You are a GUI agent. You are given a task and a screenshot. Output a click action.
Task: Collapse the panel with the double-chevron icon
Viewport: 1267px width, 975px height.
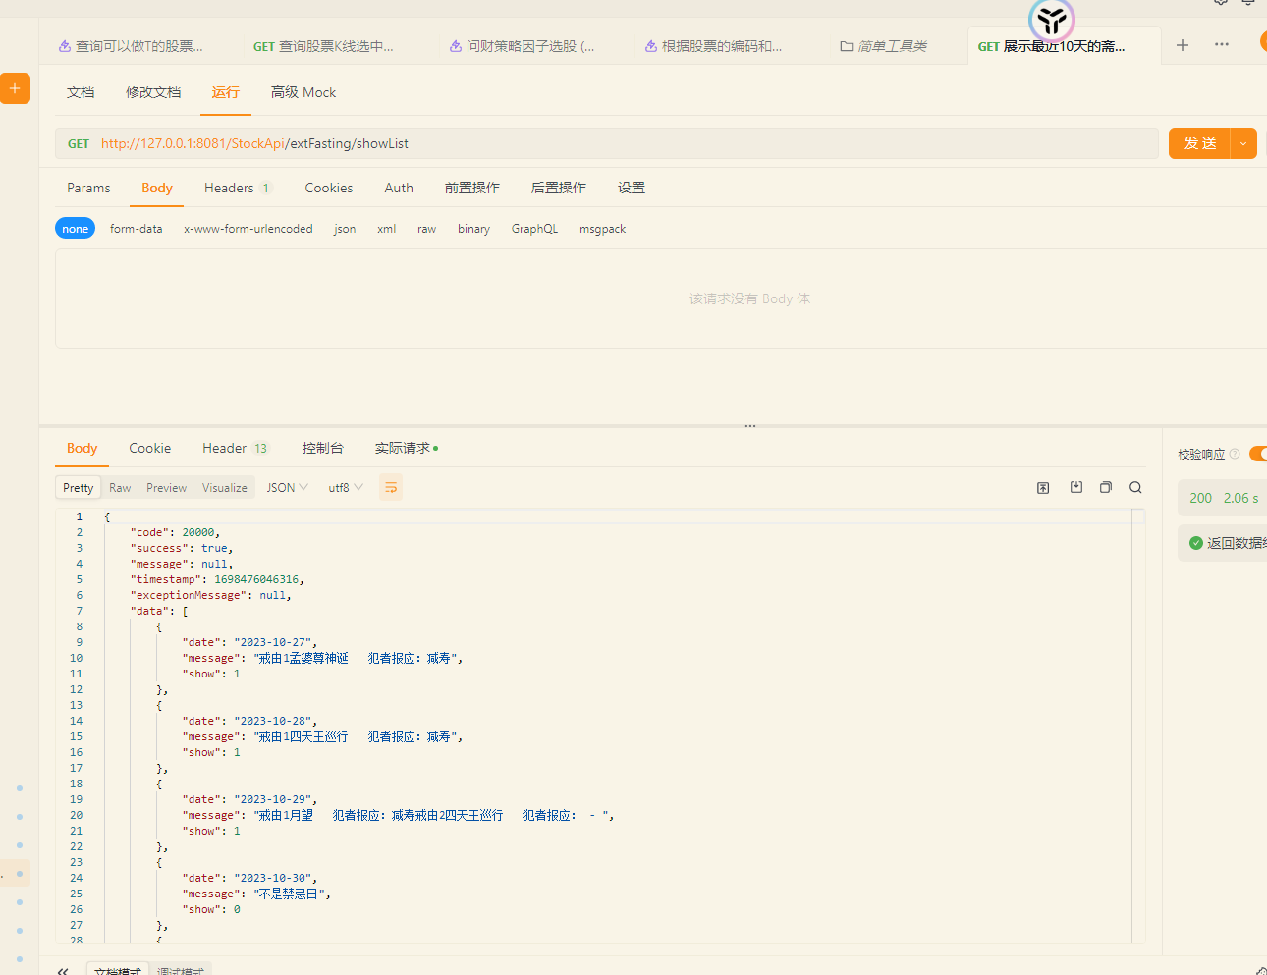63,970
